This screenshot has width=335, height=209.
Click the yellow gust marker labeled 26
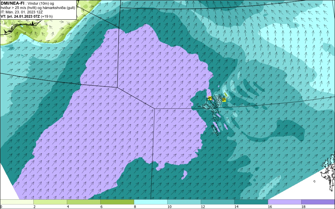[210, 98]
